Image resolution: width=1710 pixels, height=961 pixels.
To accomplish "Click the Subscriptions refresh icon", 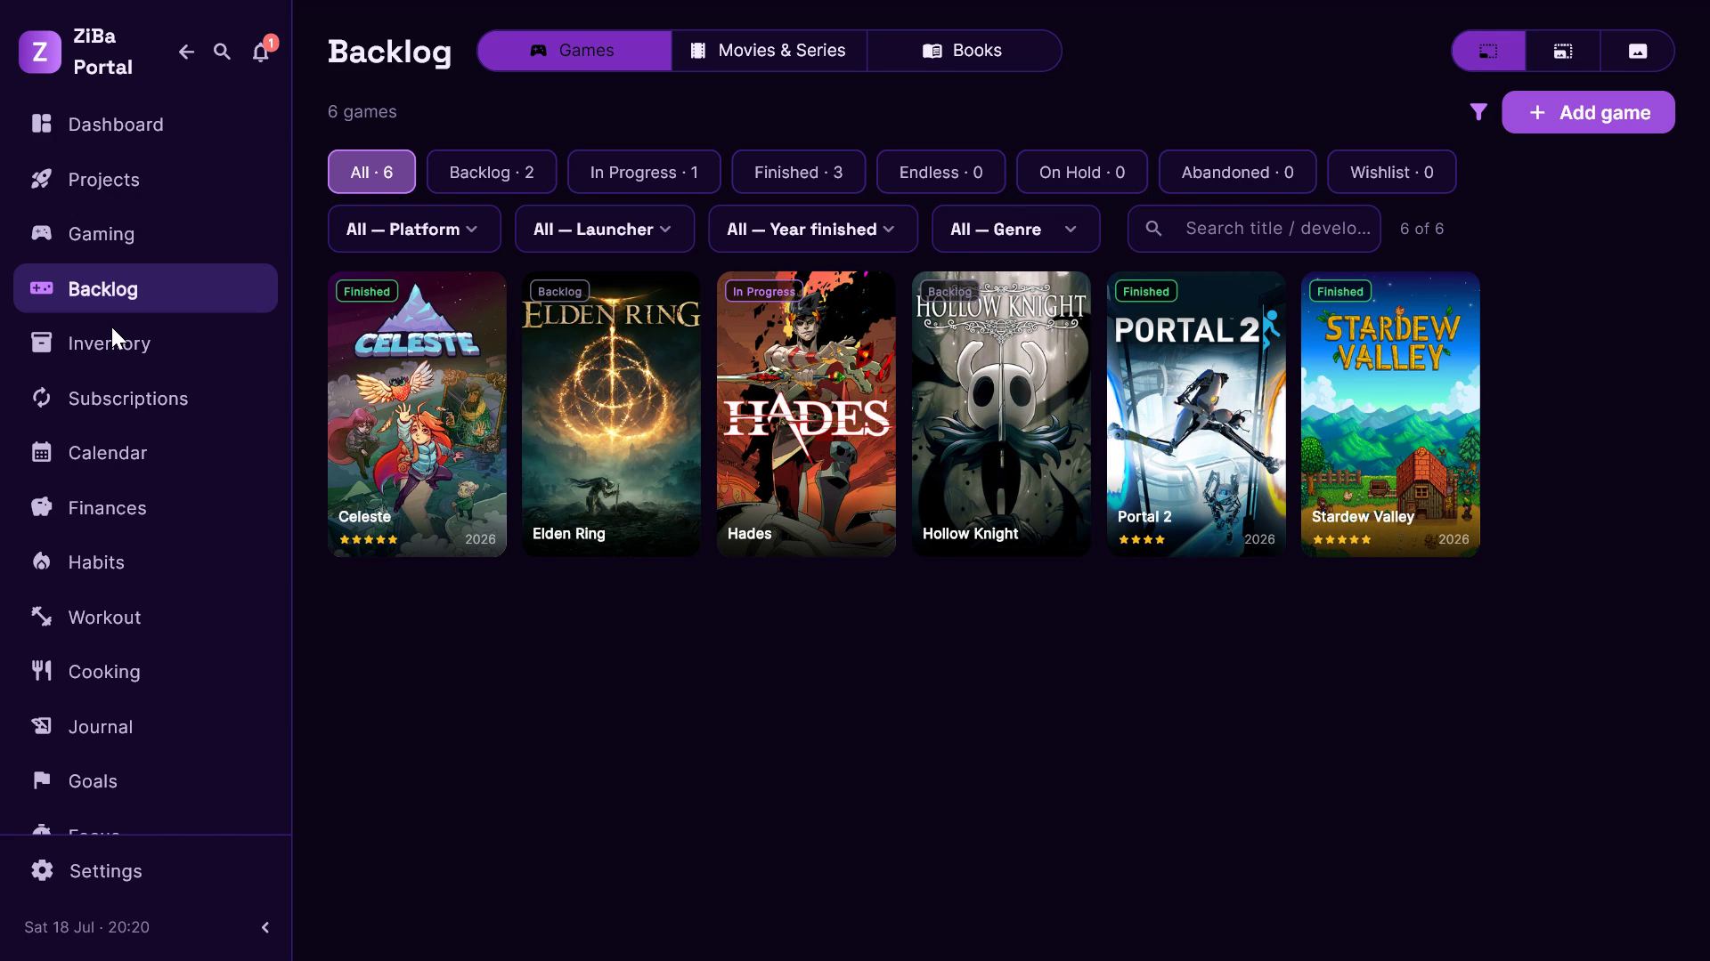I will (42, 398).
